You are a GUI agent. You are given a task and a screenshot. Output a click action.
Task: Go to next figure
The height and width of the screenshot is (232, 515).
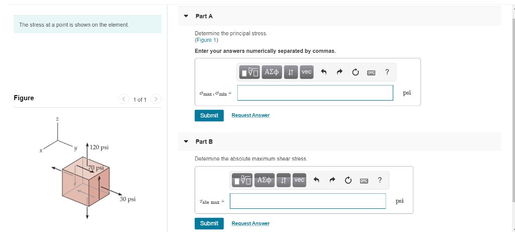156,99
